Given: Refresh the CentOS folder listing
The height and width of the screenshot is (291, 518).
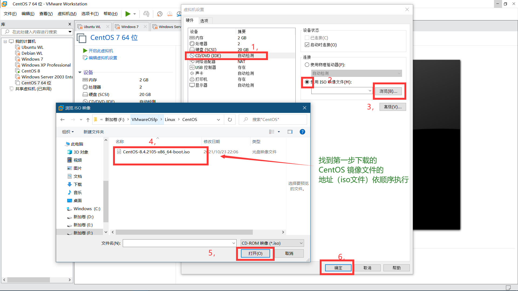Looking at the screenshot, I should coord(230,120).
